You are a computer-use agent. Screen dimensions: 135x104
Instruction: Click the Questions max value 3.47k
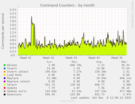click(x=127, y=94)
